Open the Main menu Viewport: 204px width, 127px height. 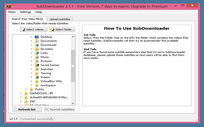12,12
